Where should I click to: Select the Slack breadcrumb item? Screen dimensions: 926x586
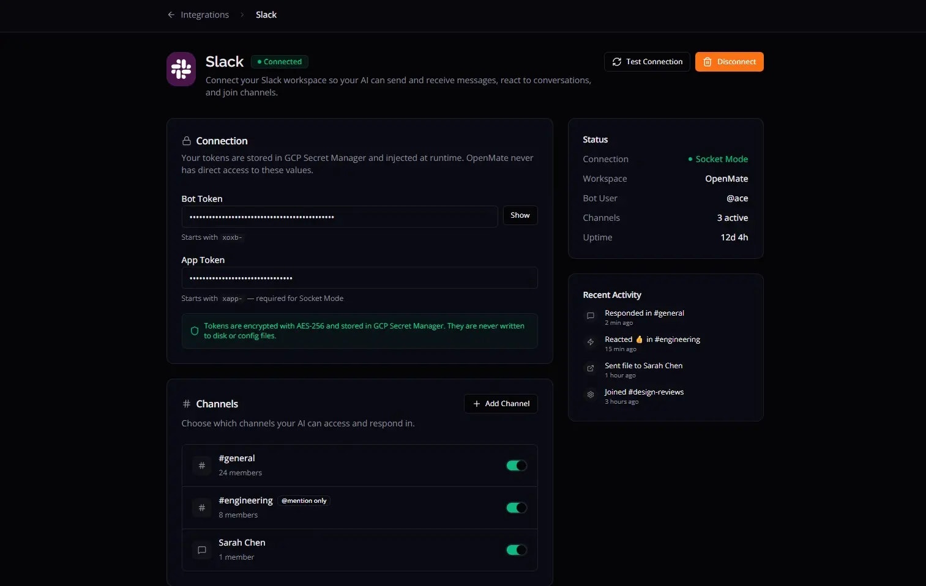click(266, 15)
